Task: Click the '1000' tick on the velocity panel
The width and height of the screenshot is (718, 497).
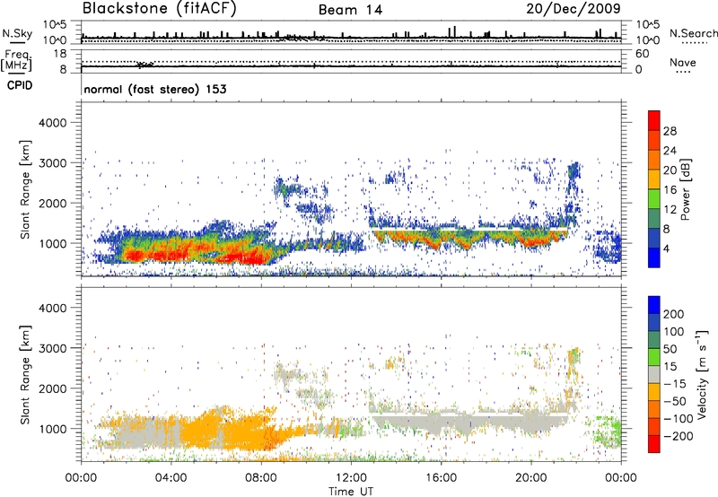Action: pyautogui.click(x=53, y=429)
